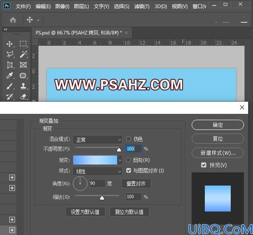Enable the 反向(R) reverse checkbox
This screenshot has width=253, height=235.
128,160
